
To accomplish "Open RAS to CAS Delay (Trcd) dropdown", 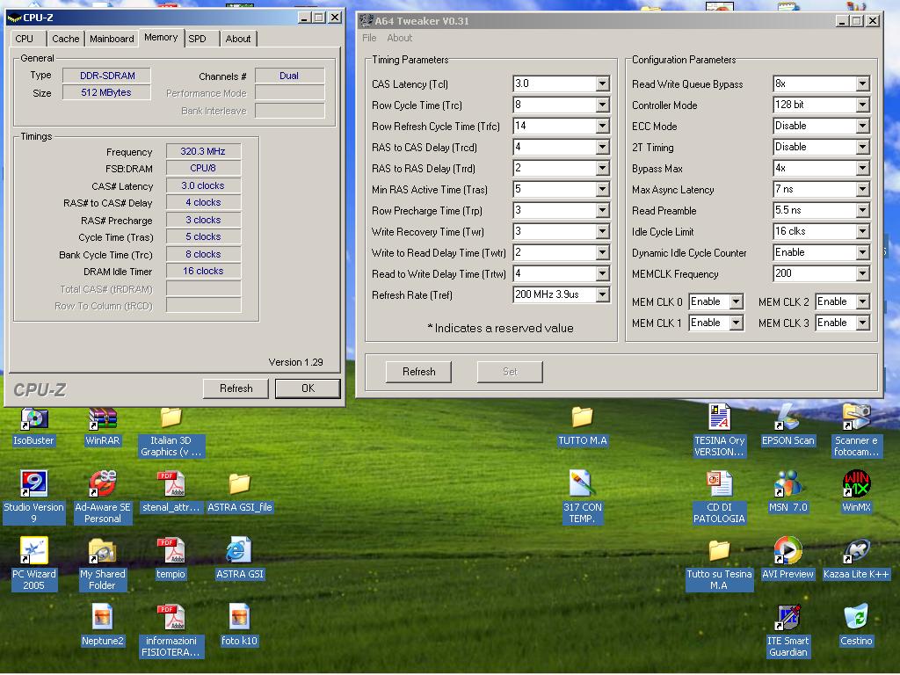I will point(602,148).
